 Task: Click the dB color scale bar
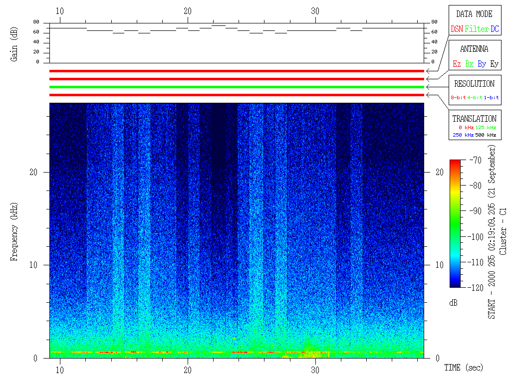tap(455, 223)
